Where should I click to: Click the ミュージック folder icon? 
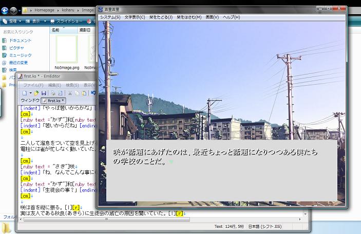tap(4, 55)
